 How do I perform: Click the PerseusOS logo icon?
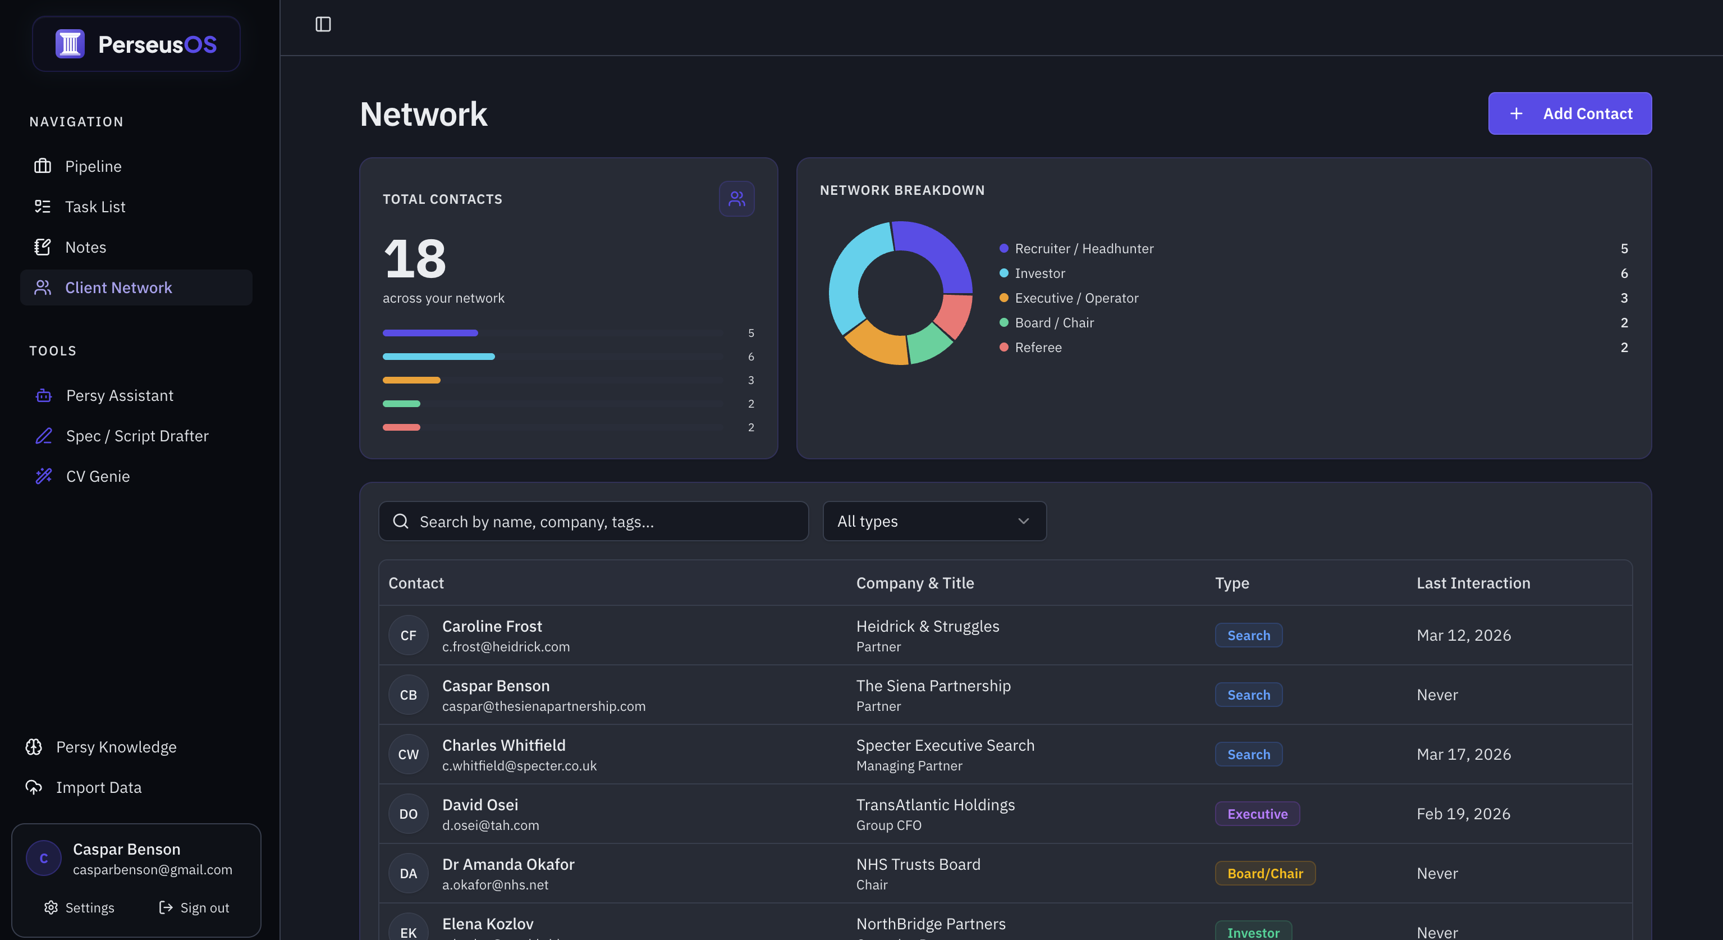coord(70,44)
